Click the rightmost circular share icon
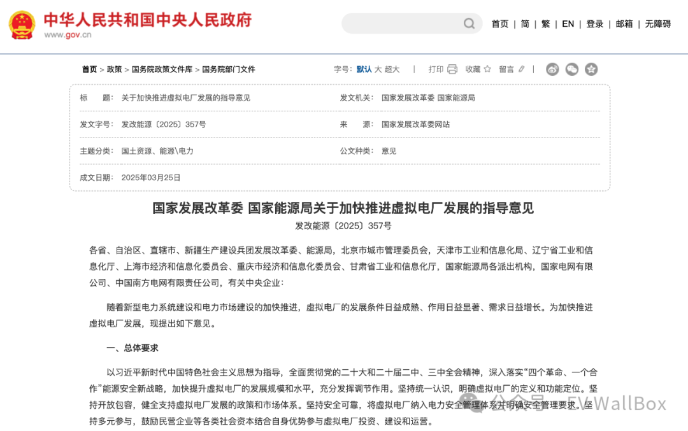This screenshot has width=688, height=431. [591, 69]
